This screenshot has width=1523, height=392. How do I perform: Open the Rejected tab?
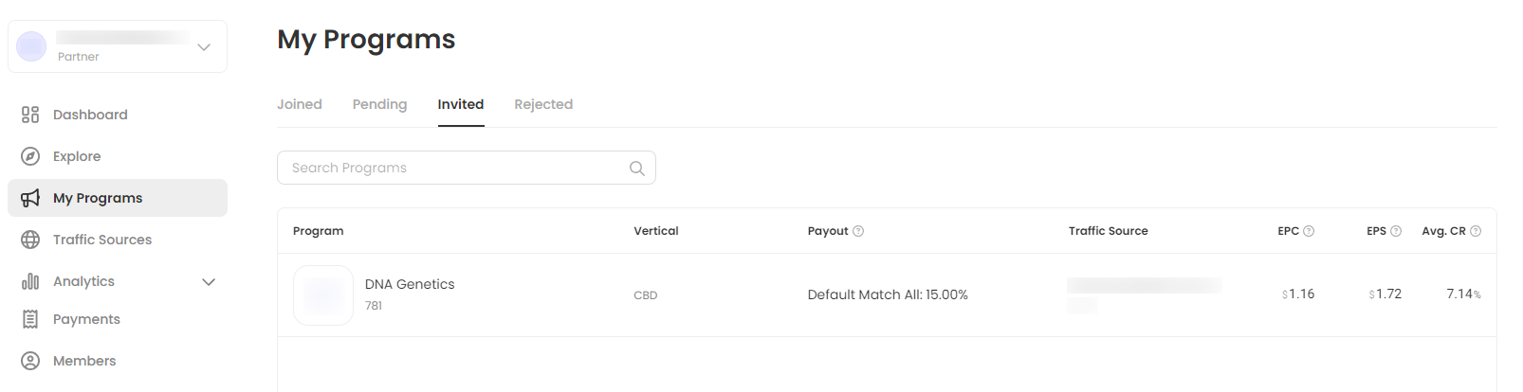pyautogui.click(x=543, y=104)
